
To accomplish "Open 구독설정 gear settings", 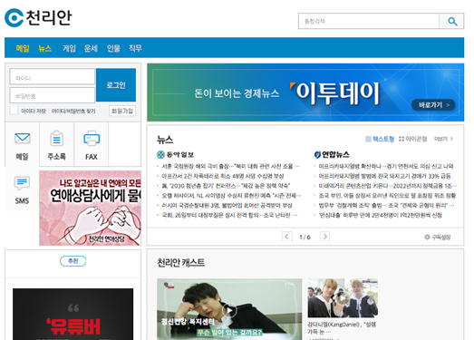I will (438, 237).
